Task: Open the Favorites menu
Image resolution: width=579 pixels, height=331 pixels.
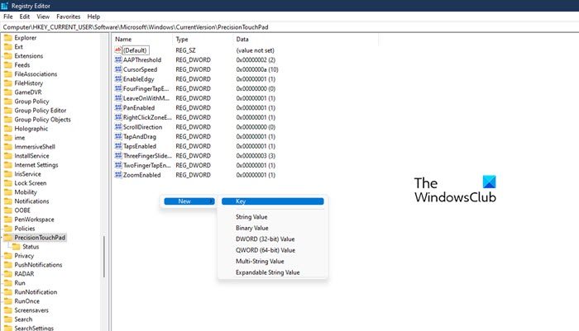Action: pyautogui.click(x=69, y=17)
